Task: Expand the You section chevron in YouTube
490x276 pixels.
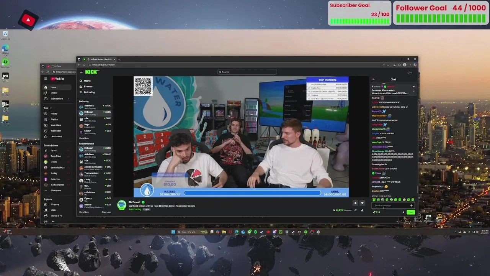Action: pyautogui.click(x=50, y=108)
